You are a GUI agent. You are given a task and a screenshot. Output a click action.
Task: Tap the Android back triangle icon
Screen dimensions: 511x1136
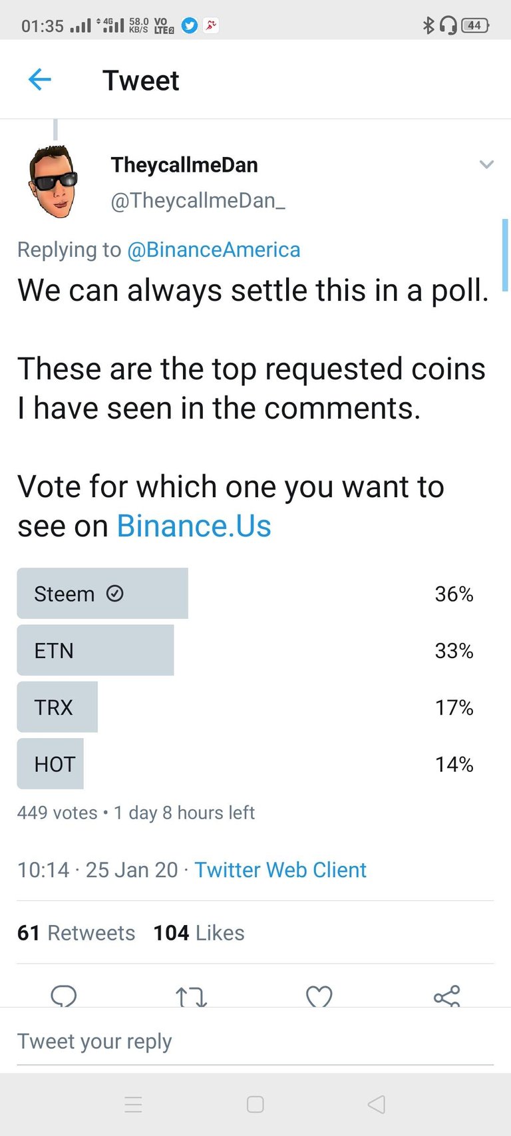377,1104
